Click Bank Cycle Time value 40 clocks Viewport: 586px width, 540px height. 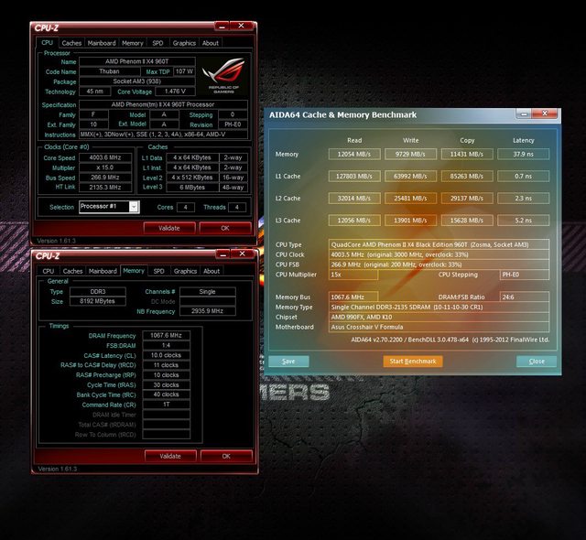166,394
